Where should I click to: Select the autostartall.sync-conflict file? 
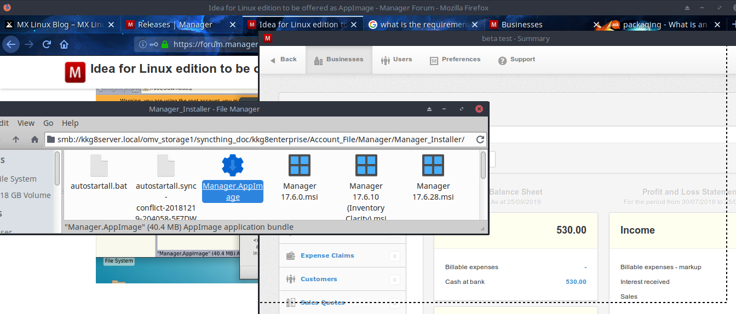[x=166, y=187]
